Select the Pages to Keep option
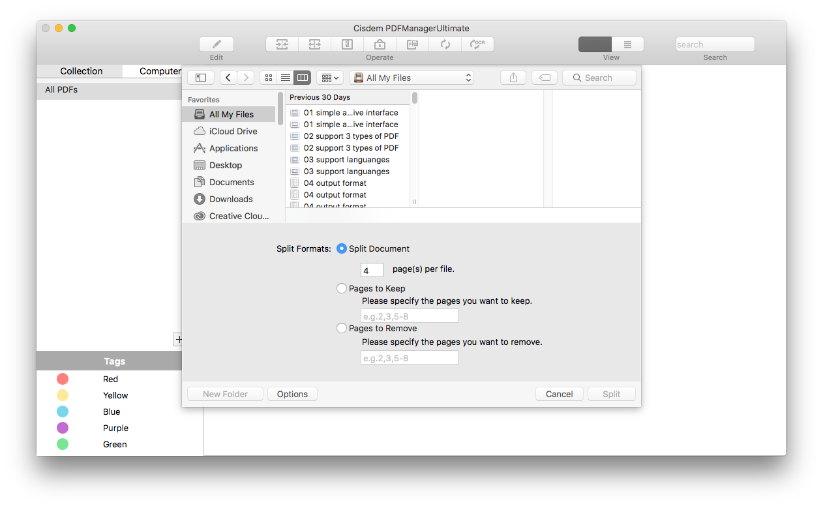Viewport: 823px width, 508px height. pos(342,288)
